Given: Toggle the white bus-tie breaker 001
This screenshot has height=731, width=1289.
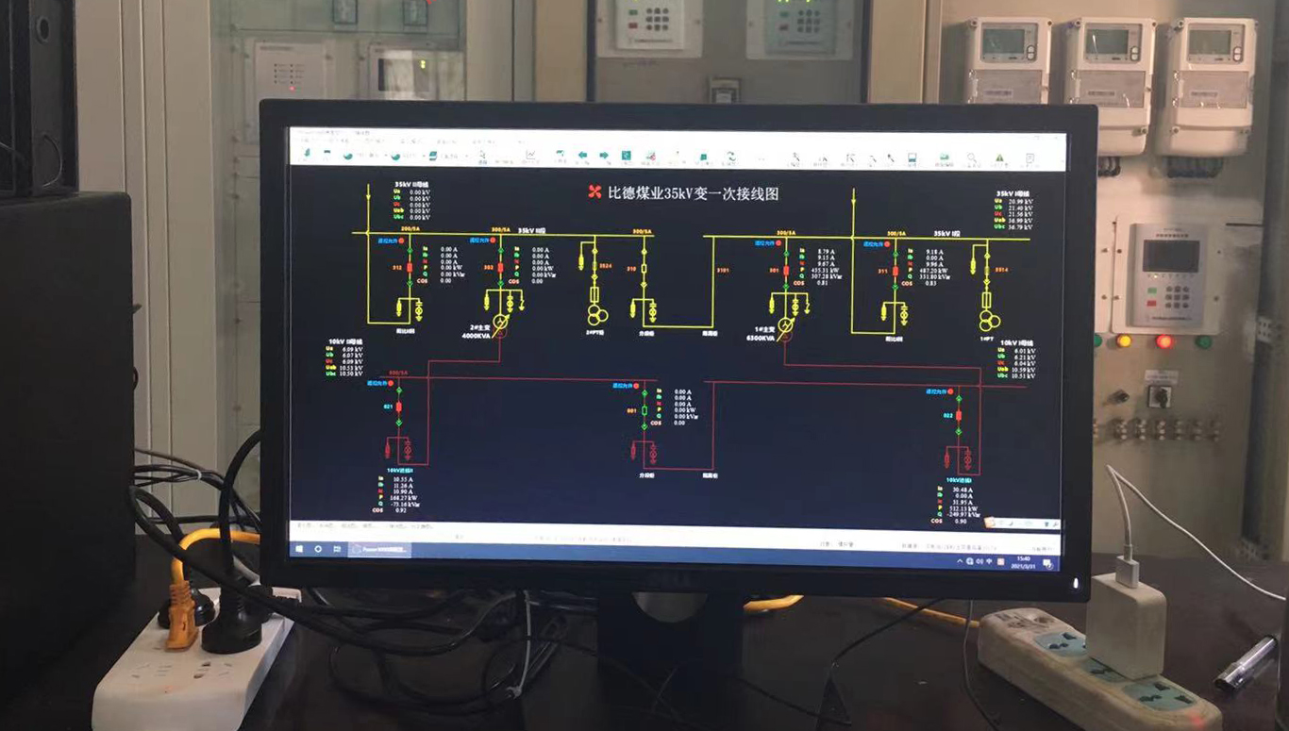Looking at the screenshot, I should 644,411.
